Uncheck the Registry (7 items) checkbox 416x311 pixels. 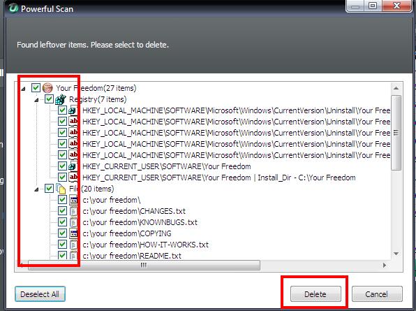(49, 99)
